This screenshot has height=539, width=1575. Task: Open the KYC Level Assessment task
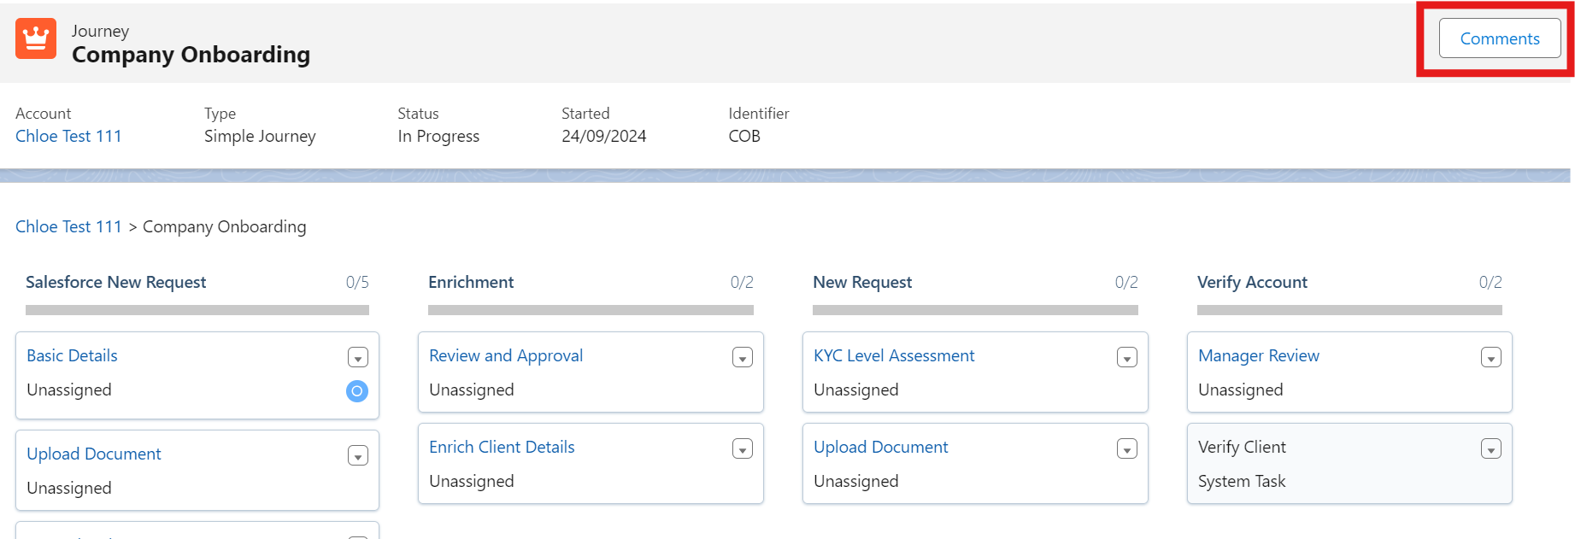point(894,355)
